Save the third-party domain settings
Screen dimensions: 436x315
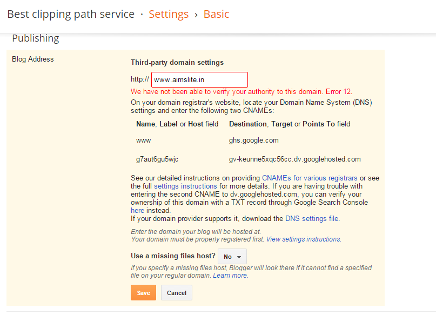143,292
